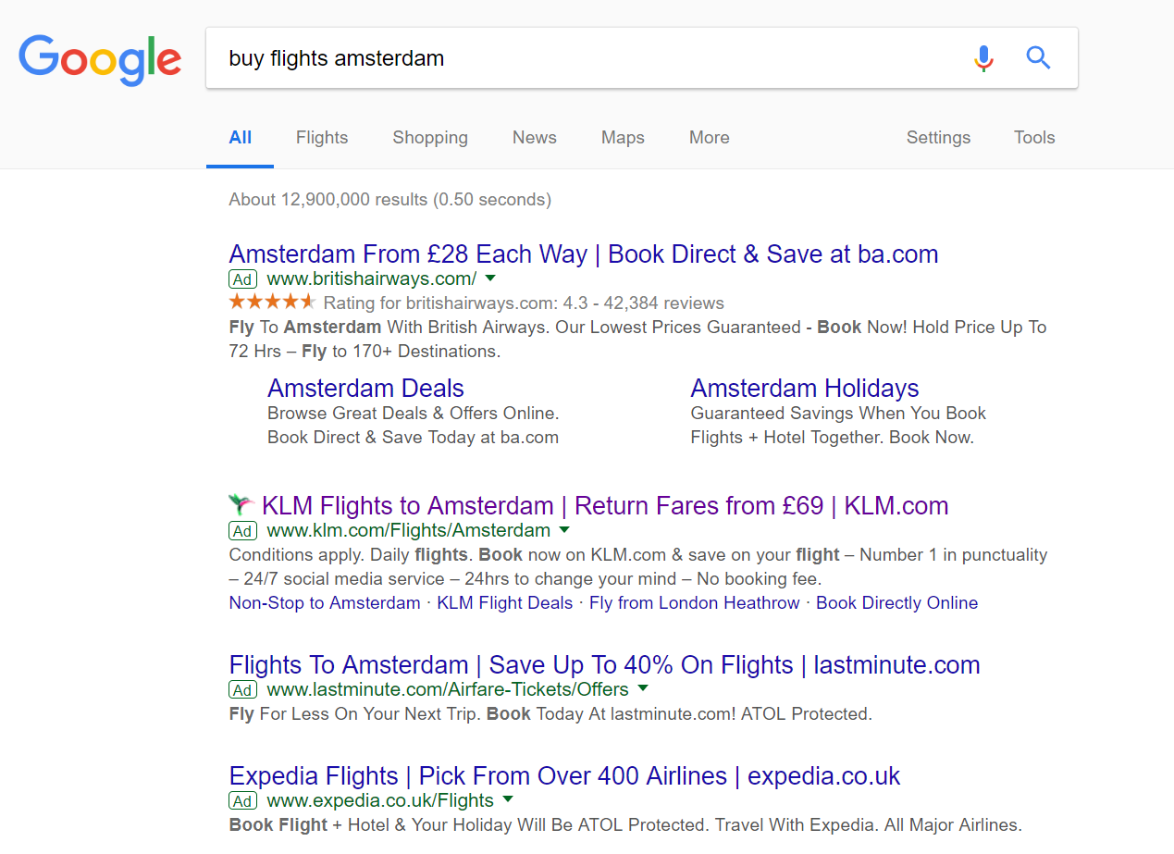Open the Book Directly Online sitelink
Image resolution: width=1174 pixels, height=854 pixels.
click(x=897, y=603)
